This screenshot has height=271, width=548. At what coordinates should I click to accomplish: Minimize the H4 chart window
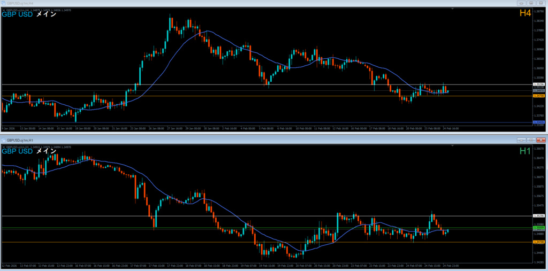(x=521, y=3)
